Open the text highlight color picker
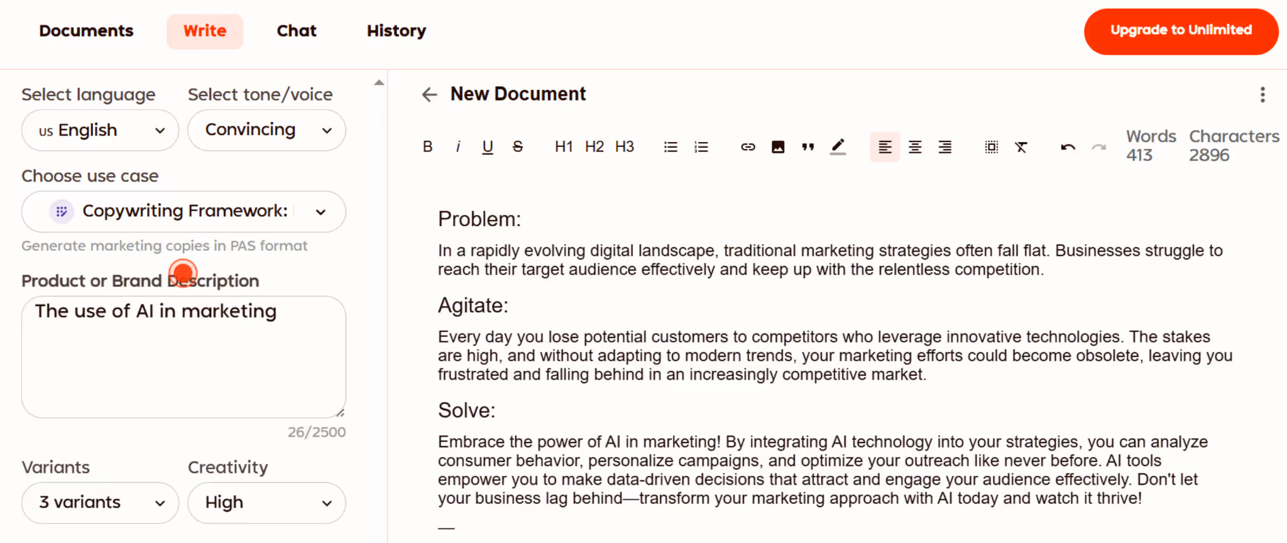Screen dimensions: 1287x543 [x=838, y=147]
